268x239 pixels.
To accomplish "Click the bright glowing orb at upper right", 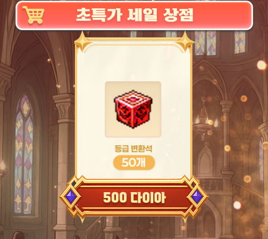I will coord(261,65).
